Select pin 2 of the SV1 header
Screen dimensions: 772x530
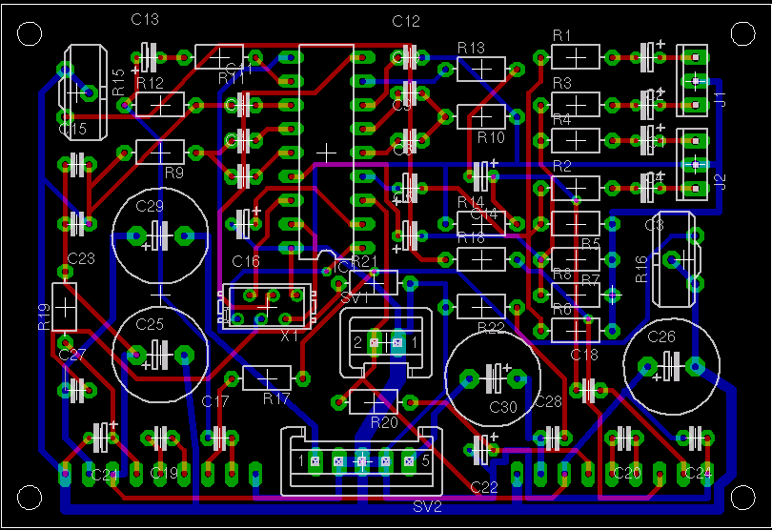(374, 342)
